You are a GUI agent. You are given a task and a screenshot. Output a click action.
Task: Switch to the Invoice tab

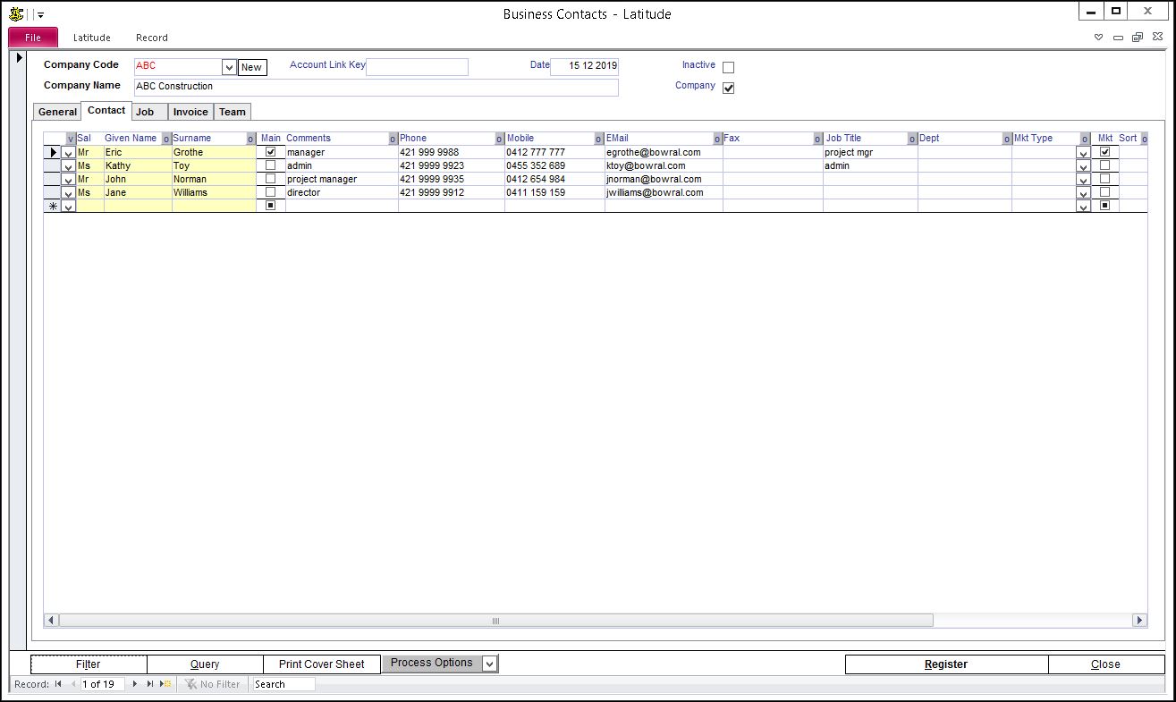(190, 112)
